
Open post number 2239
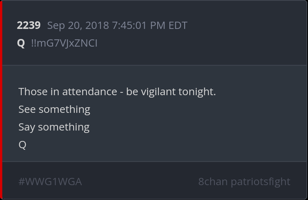(x=29, y=25)
